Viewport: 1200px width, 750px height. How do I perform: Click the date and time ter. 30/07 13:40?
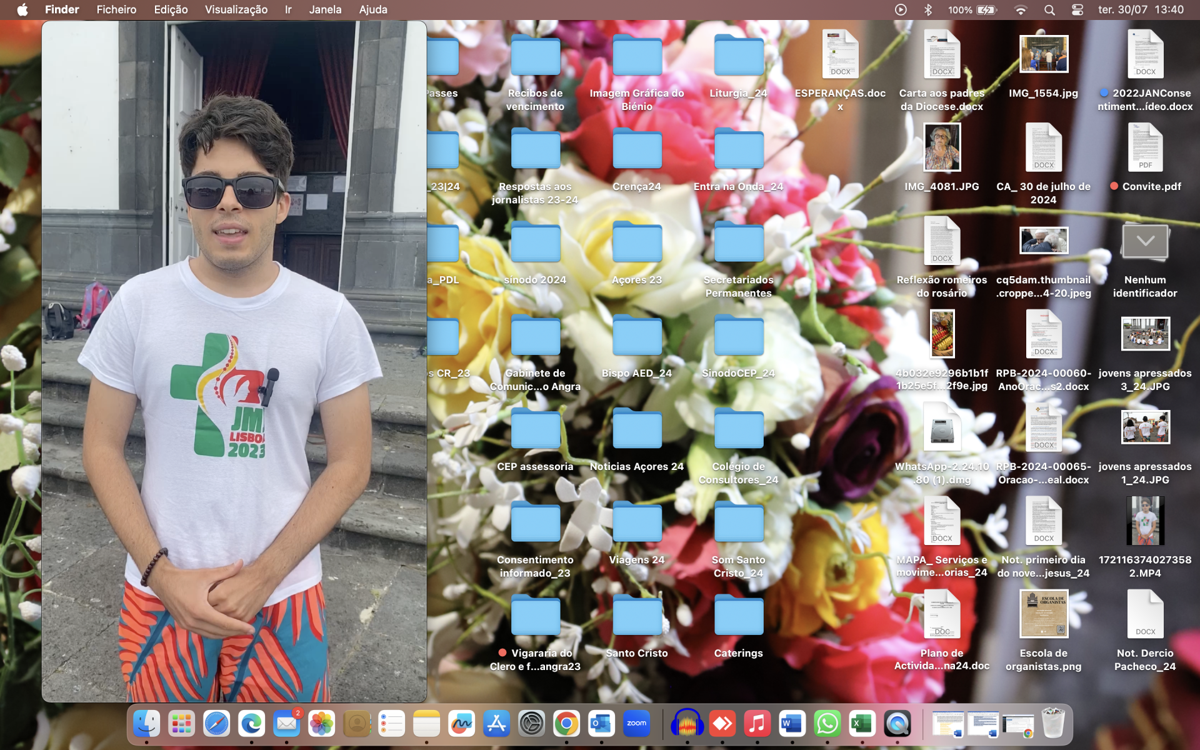(1141, 9)
